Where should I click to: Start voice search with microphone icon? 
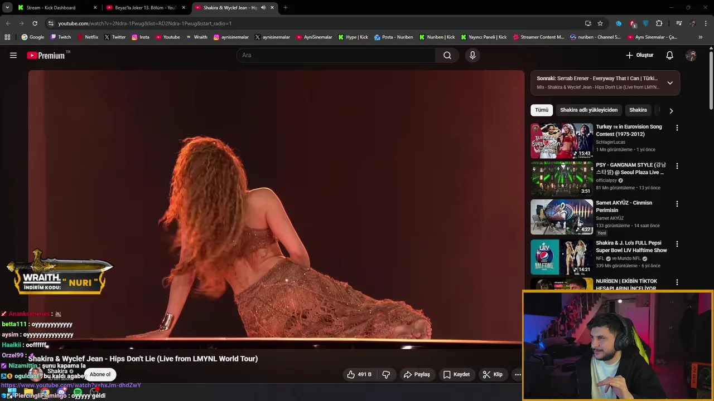472,55
